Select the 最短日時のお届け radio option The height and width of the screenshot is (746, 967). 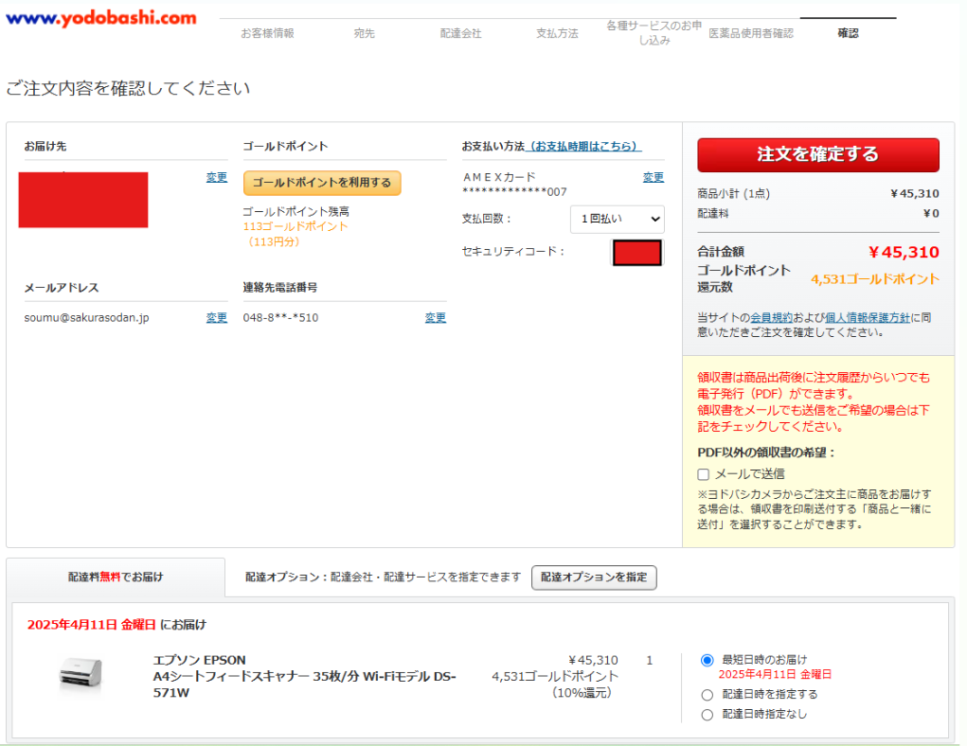coord(707,660)
